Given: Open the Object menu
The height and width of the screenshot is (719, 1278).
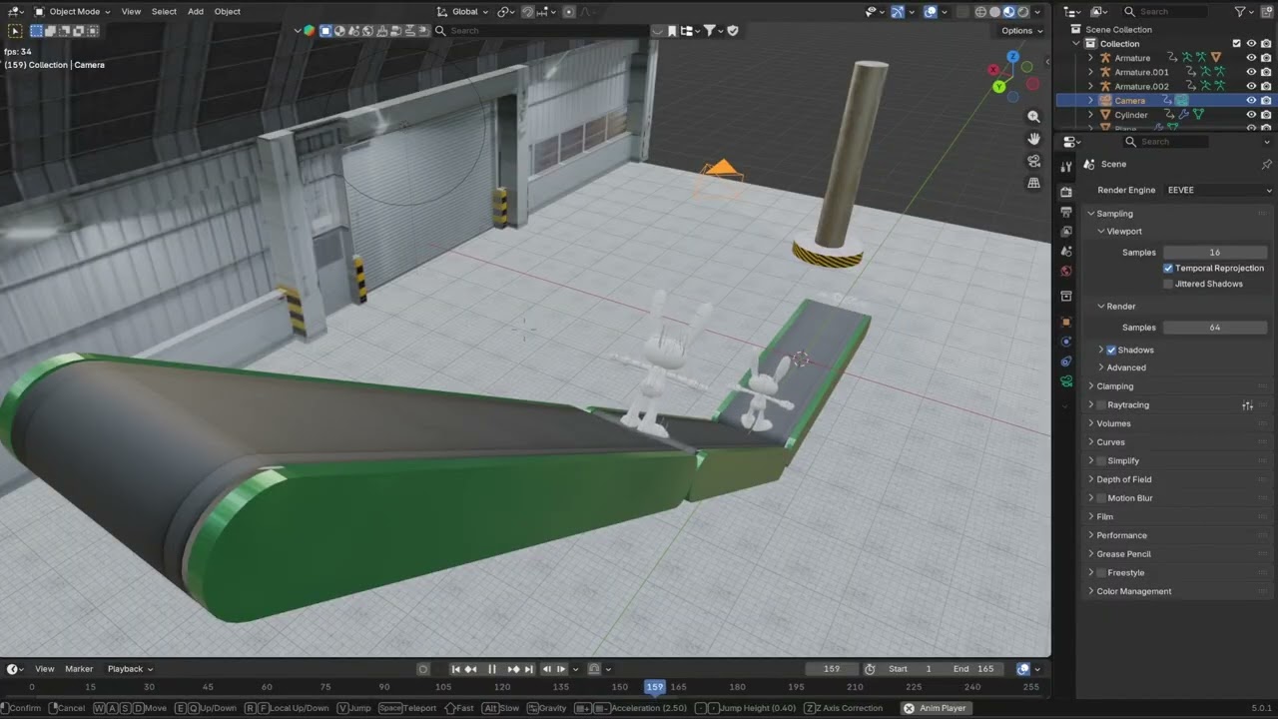Looking at the screenshot, I should pyautogui.click(x=228, y=12).
